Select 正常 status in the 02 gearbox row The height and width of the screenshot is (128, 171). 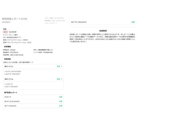(x=133, y=22)
